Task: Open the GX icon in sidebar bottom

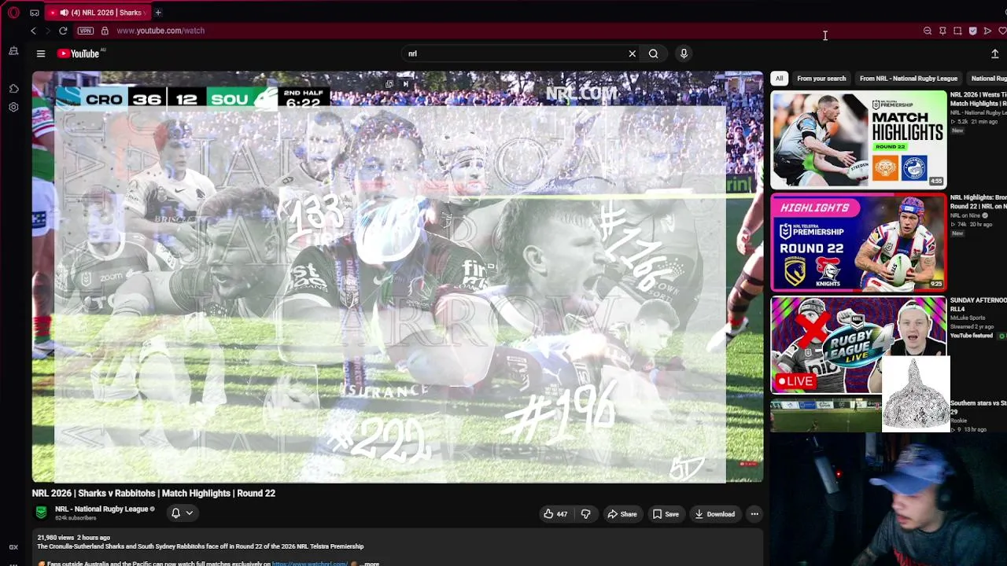Action: 13,547
